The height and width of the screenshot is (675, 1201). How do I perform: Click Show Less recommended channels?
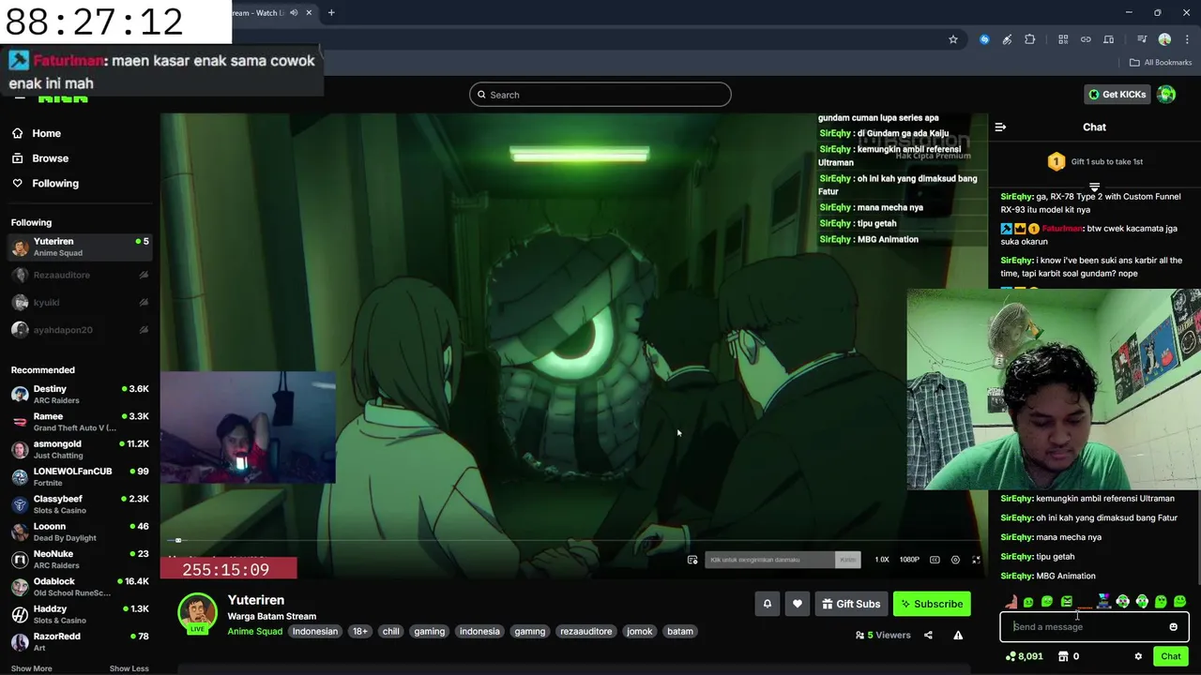pos(129,668)
